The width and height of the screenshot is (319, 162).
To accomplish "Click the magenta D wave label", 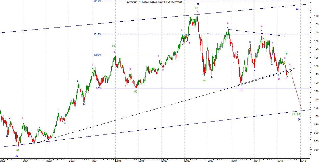I will [279, 79].
